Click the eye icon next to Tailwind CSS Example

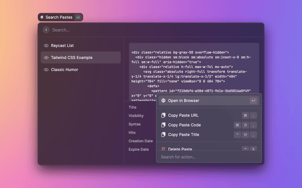(x=46, y=57)
